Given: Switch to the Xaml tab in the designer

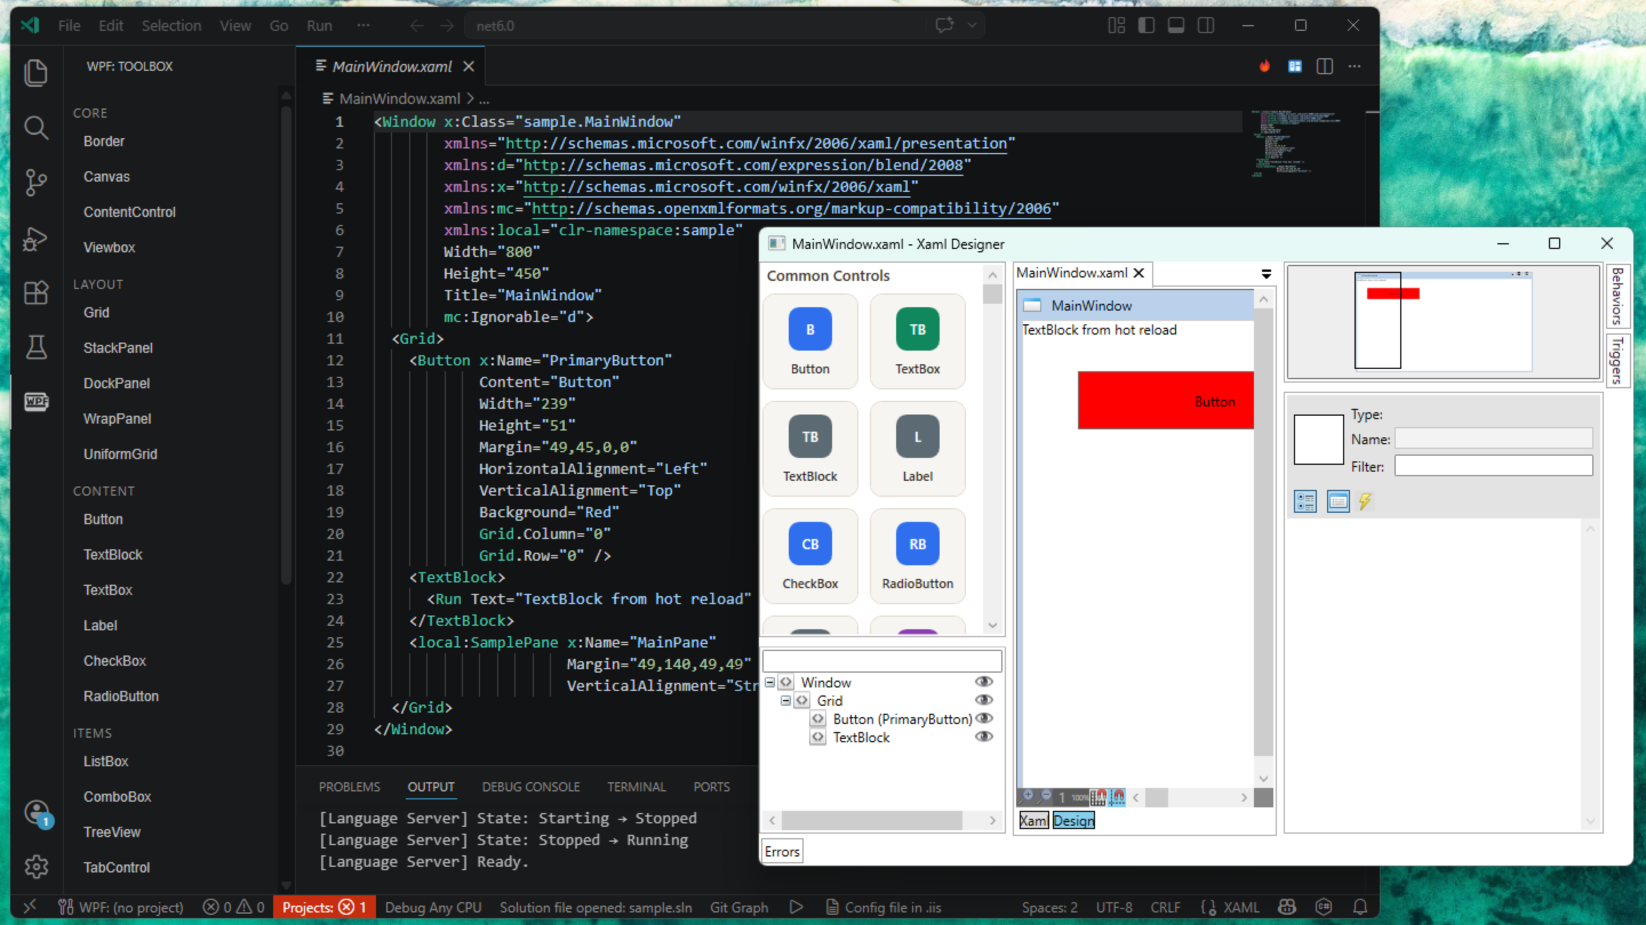Looking at the screenshot, I should click(x=1033, y=821).
